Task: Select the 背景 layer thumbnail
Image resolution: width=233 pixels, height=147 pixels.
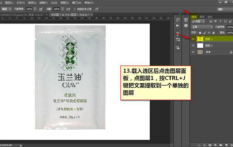Action: tap(200, 52)
